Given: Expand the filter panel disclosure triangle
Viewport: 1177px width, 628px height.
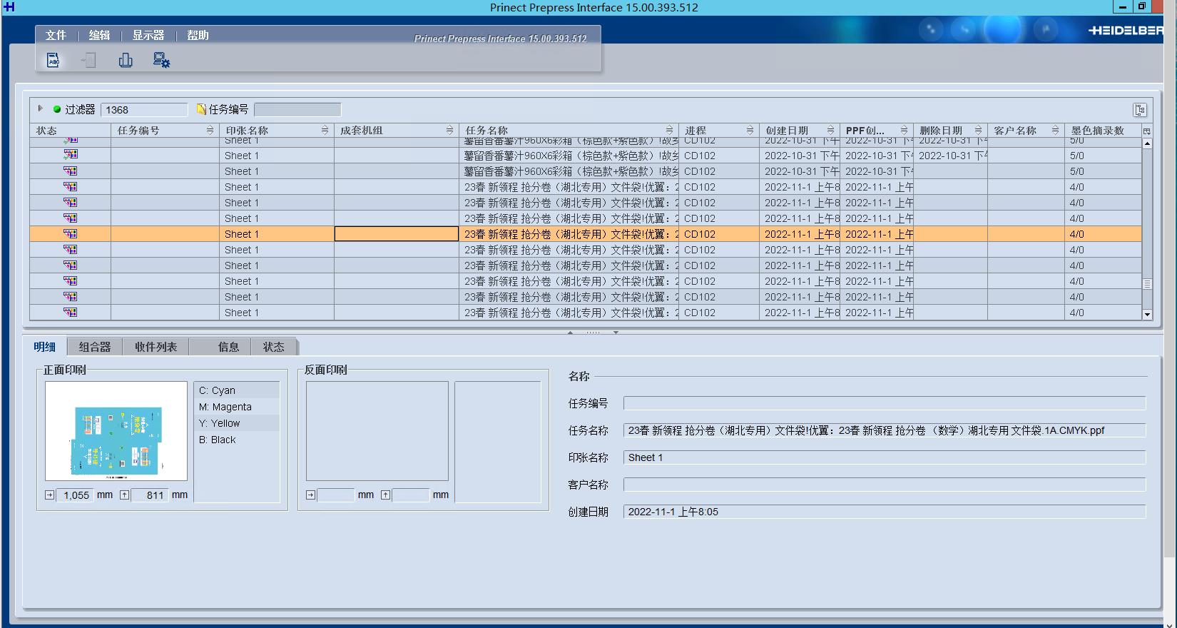Looking at the screenshot, I should [41, 108].
